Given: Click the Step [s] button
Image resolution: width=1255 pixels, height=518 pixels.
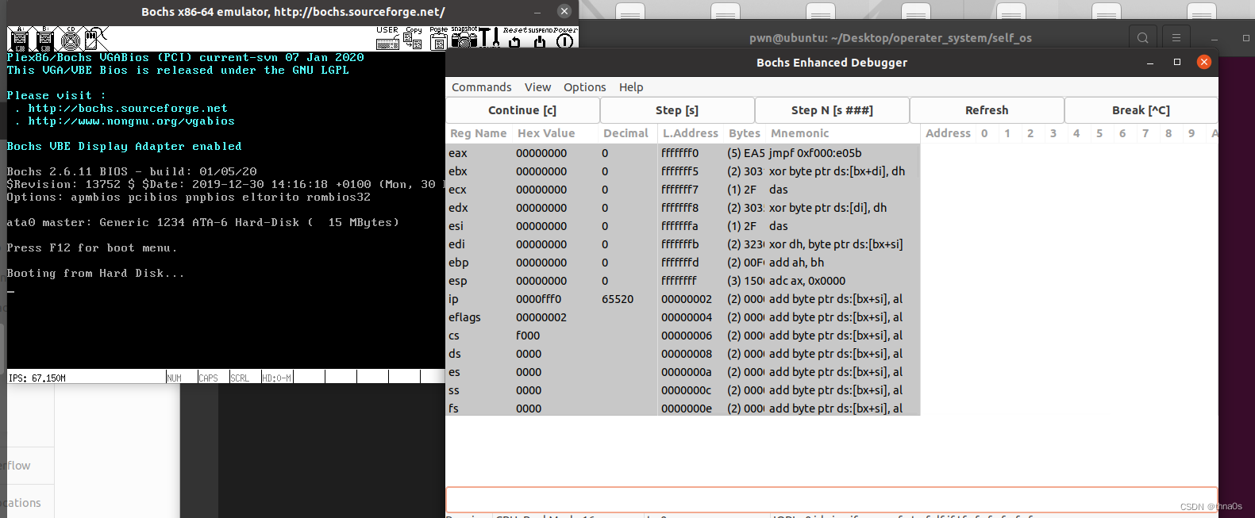Looking at the screenshot, I should [x=677, y=110].
